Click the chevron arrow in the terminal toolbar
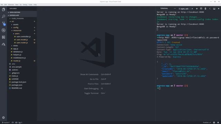 pos(210,9)
